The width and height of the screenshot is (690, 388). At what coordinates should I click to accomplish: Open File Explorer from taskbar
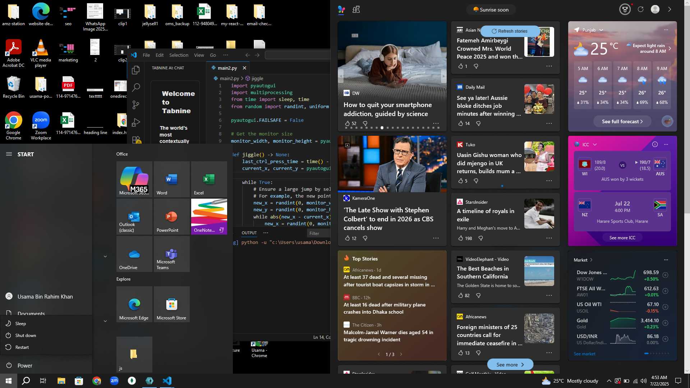(61, 381)
